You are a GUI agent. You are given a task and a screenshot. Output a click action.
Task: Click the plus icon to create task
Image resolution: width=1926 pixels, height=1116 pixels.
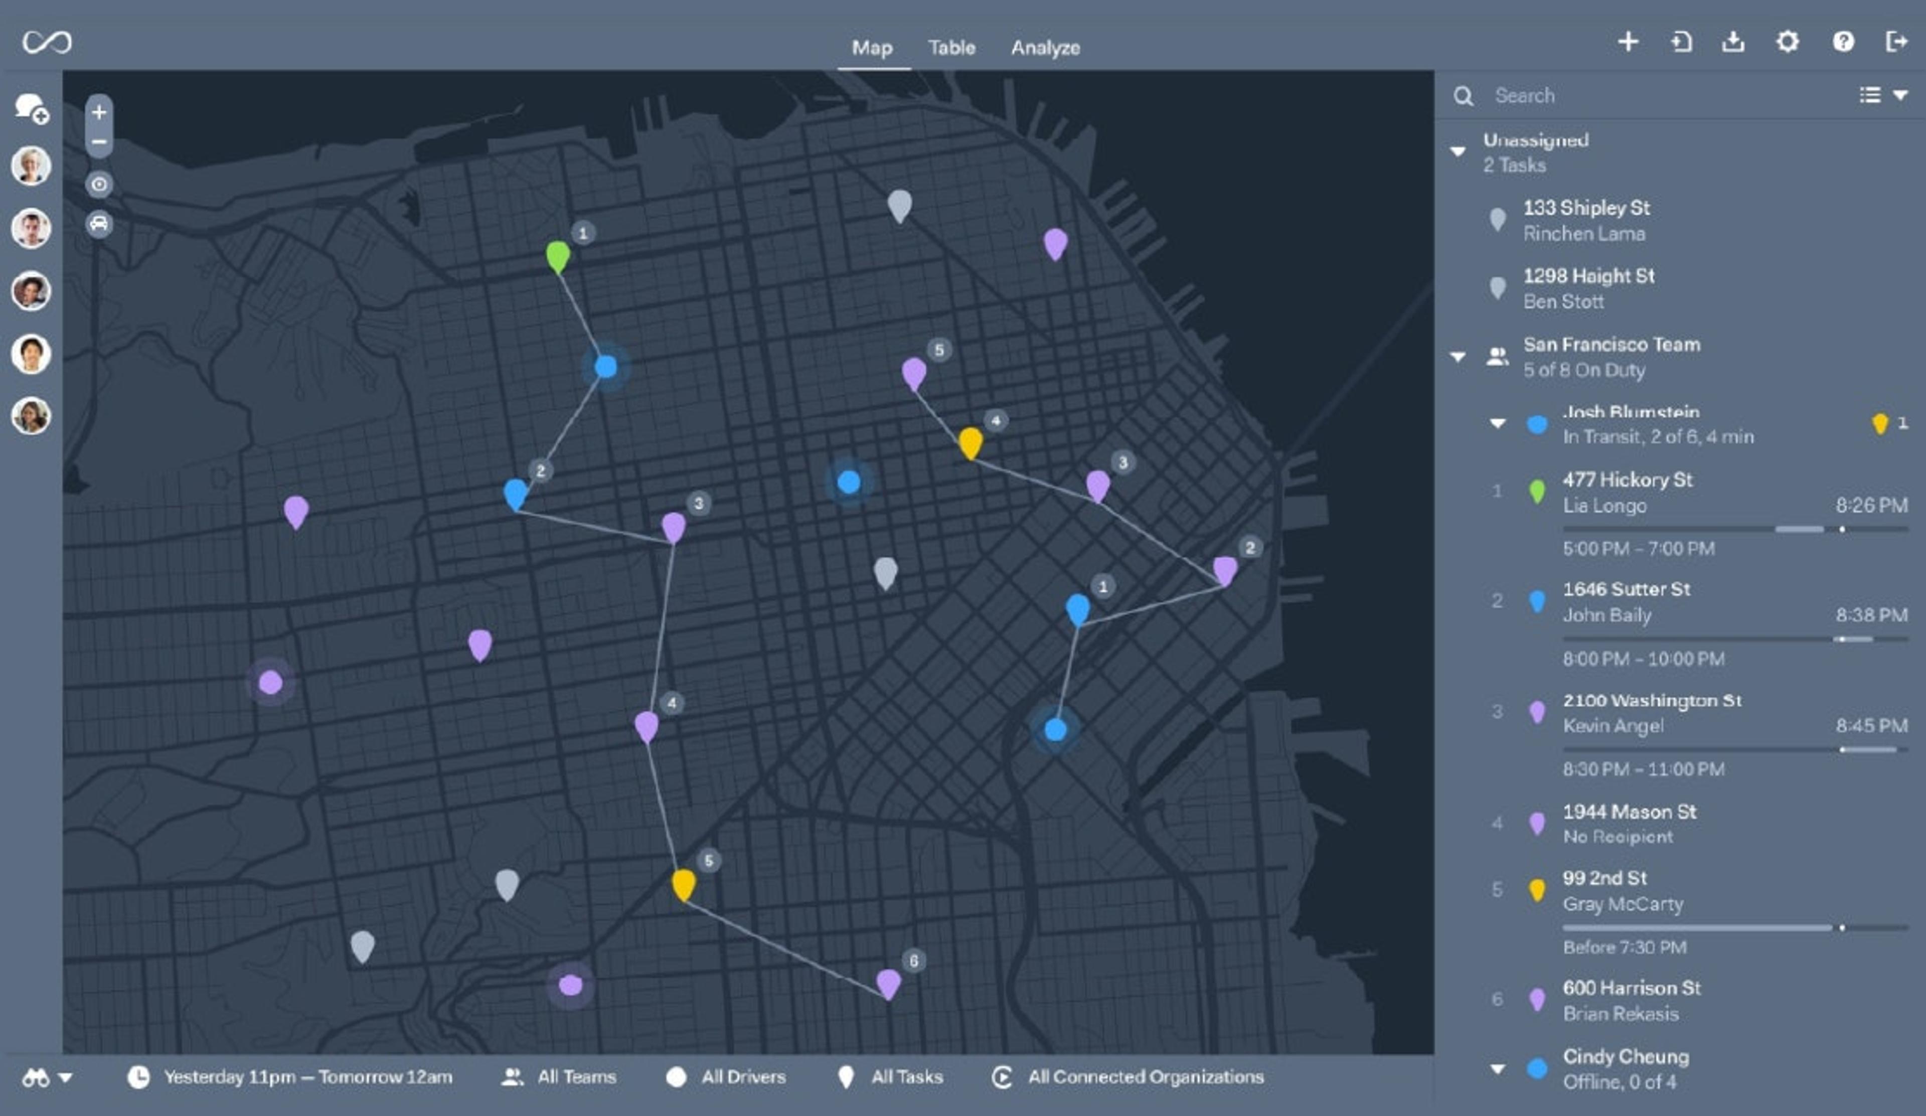click(x=1628, y=41)
